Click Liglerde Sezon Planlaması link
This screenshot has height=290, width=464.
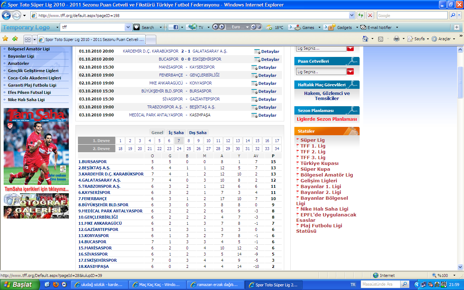(x=327, y=119)
